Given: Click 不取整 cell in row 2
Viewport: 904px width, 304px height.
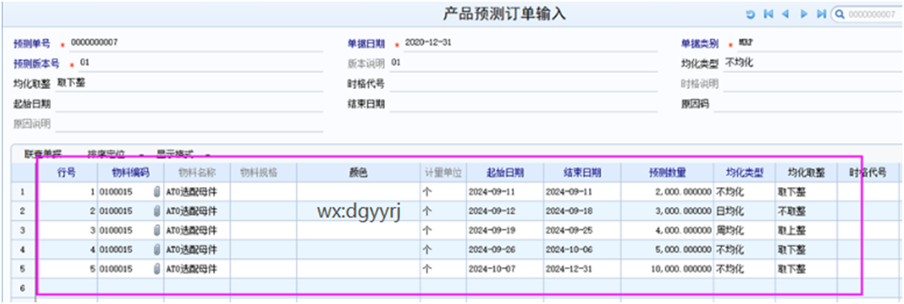Looking at the screenshot, I should click(806, 212).
